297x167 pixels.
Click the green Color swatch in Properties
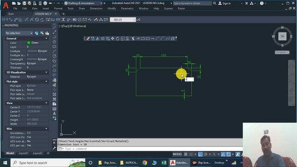coord(29,43)
